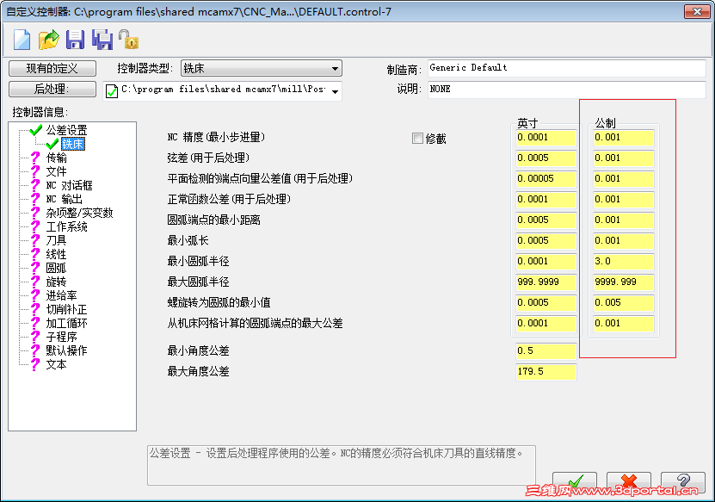Click the Save floppy disk icon
Image resolution: width=715 pixels, height=502 pixels.
coord(75,40)
